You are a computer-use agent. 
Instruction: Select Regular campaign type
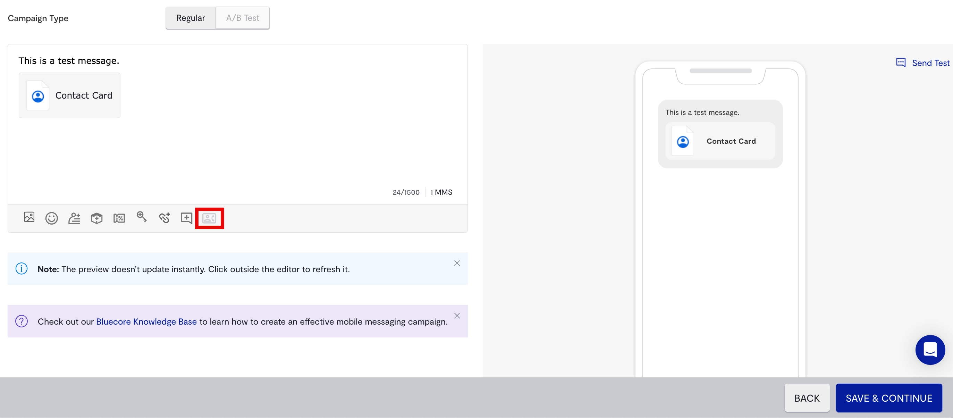(x=191, y=18)
